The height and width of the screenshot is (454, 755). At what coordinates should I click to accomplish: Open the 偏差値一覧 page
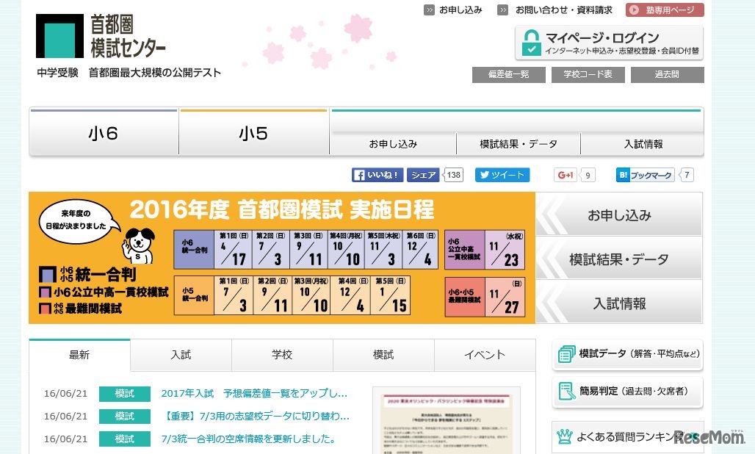508,74
